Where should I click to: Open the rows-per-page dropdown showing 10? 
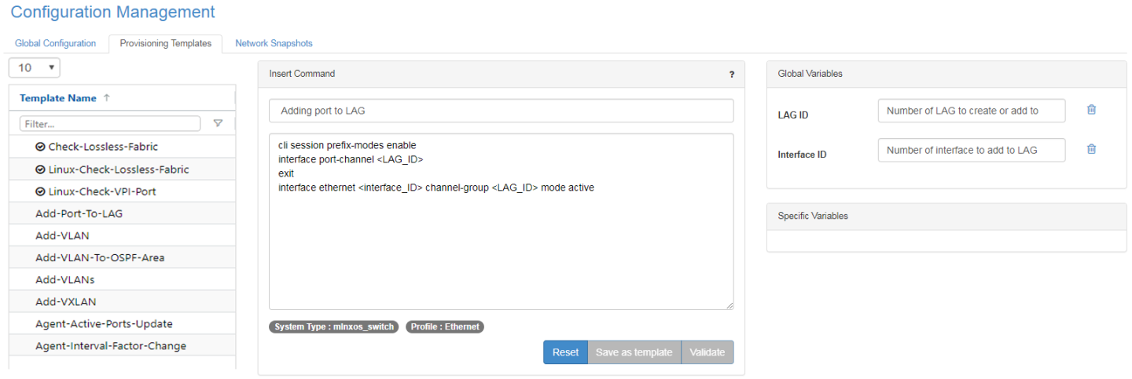35,67
